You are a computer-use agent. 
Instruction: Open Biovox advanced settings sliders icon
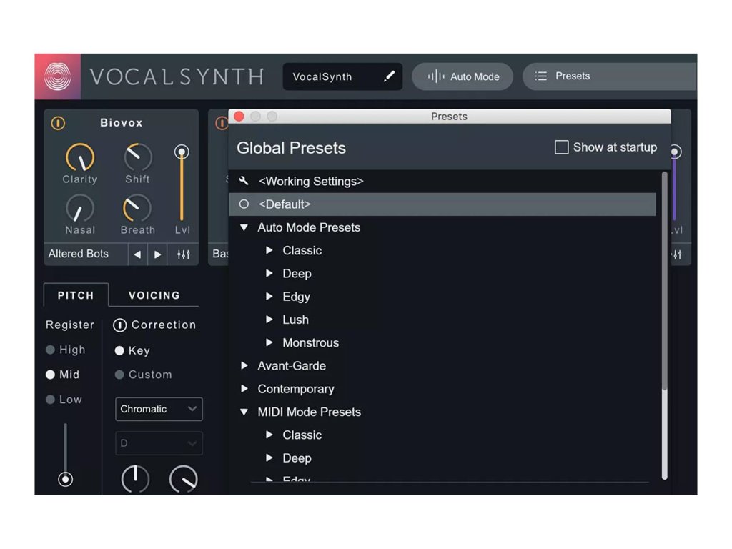tap(184, 254)
